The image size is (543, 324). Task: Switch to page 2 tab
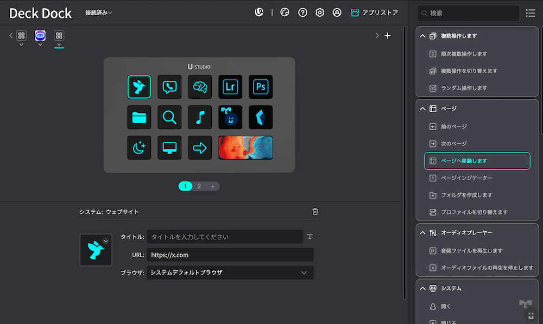point(199,186)
